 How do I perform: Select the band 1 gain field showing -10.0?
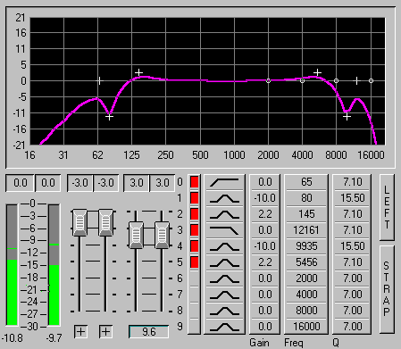[264, 198]
